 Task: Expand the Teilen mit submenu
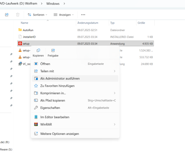tap(75, 71)
